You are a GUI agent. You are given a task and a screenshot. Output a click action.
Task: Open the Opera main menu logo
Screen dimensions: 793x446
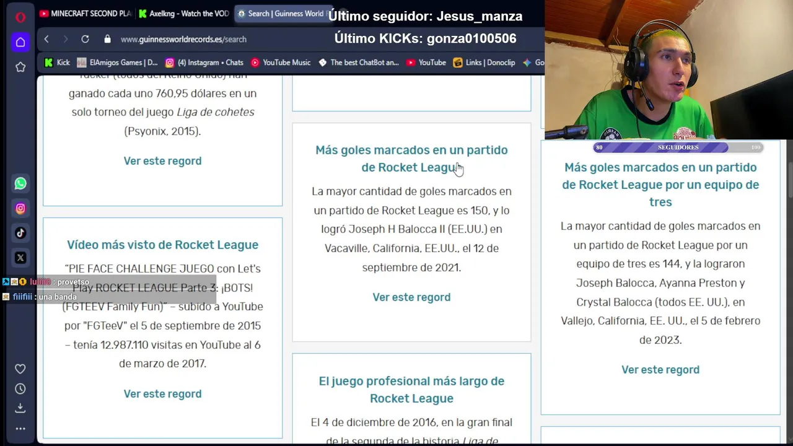[20, 17]
